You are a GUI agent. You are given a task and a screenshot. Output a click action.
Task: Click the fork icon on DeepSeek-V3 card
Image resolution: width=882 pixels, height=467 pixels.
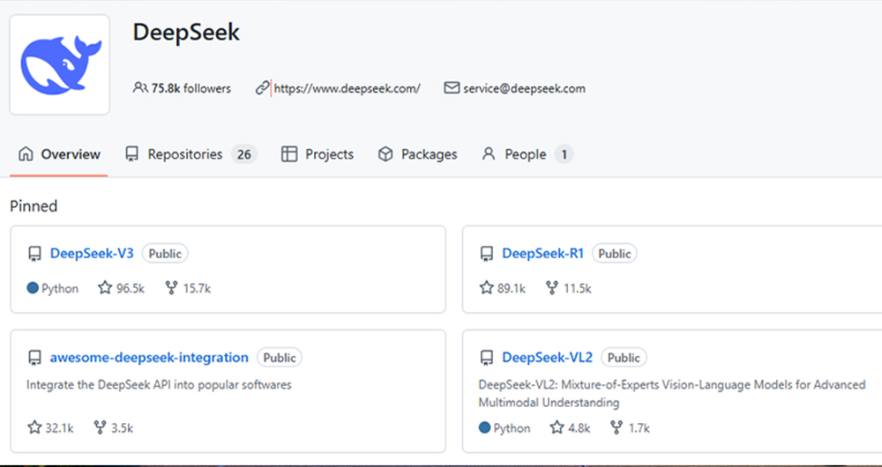click(172, 288)
